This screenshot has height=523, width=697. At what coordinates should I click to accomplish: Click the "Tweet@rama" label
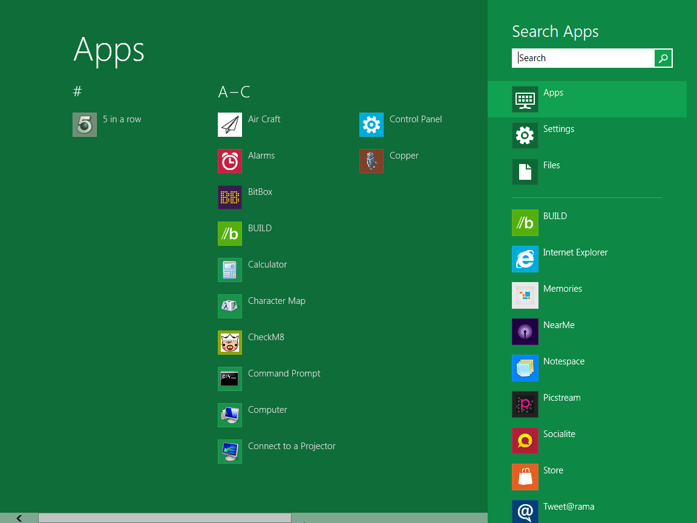tap(569, 507)
